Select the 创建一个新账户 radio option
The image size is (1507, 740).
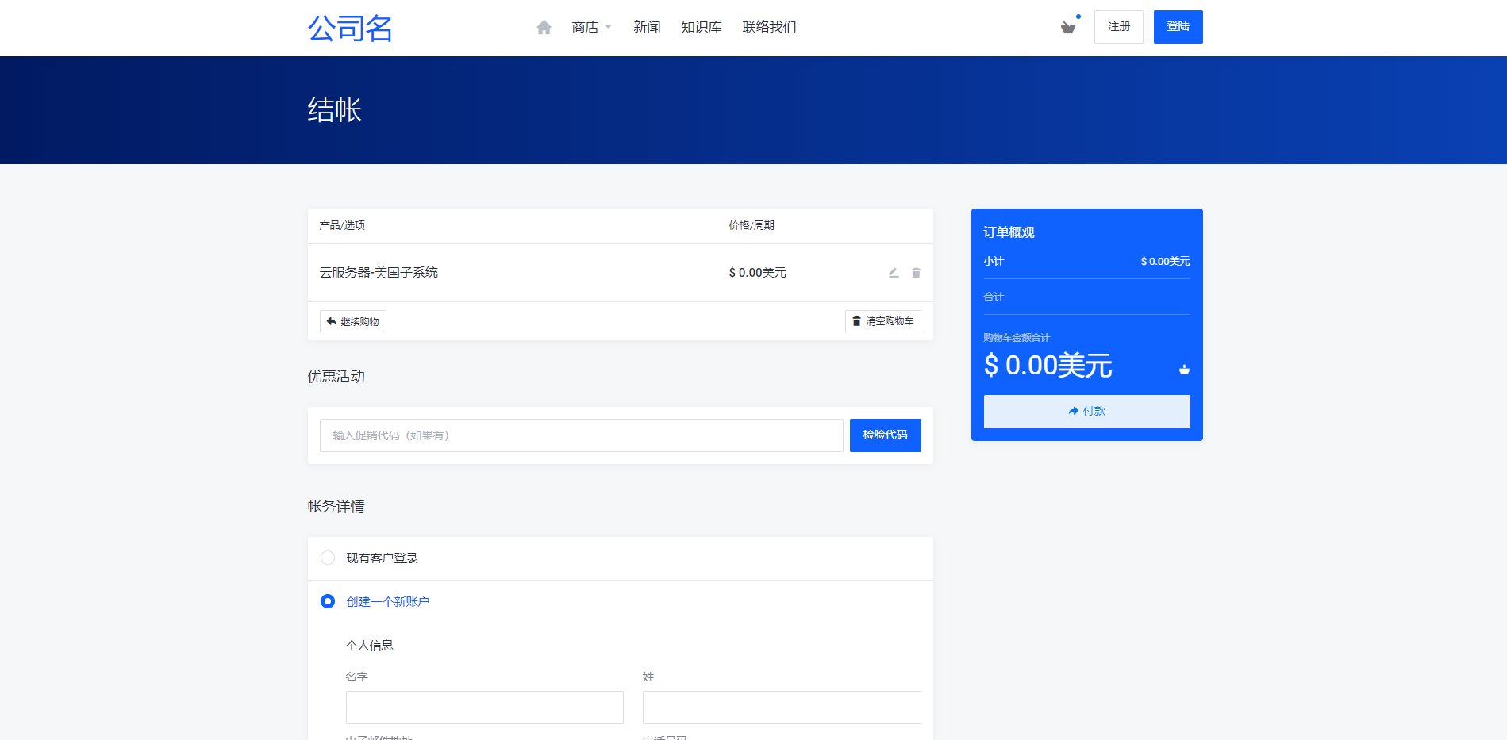tap(327, 601)
